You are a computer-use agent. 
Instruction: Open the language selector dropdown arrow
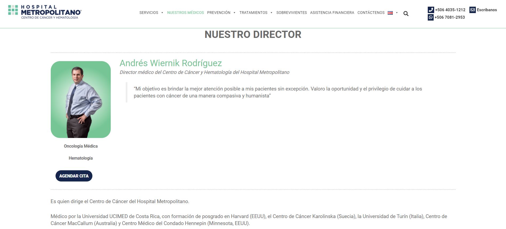pyautogui.click(x=397, y=13)
